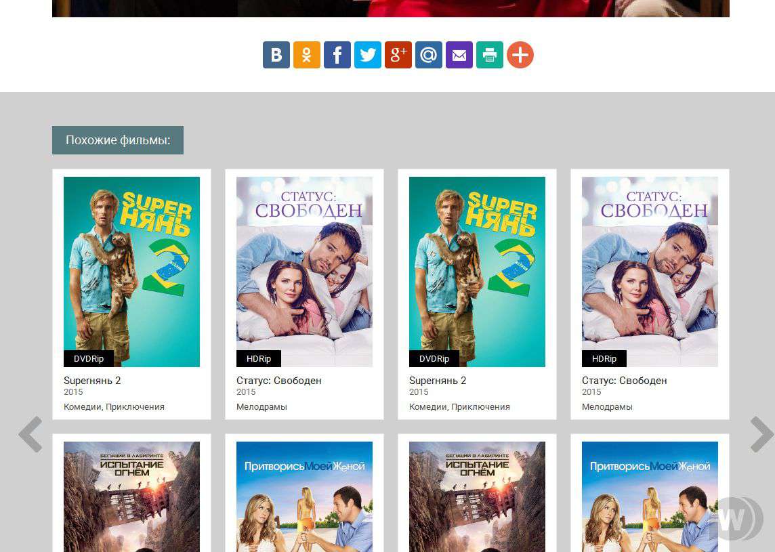Screen dimensions: 775x552
Task: Open the second 'Притворись моей женой' poster
Action: (x=650, y=496)
